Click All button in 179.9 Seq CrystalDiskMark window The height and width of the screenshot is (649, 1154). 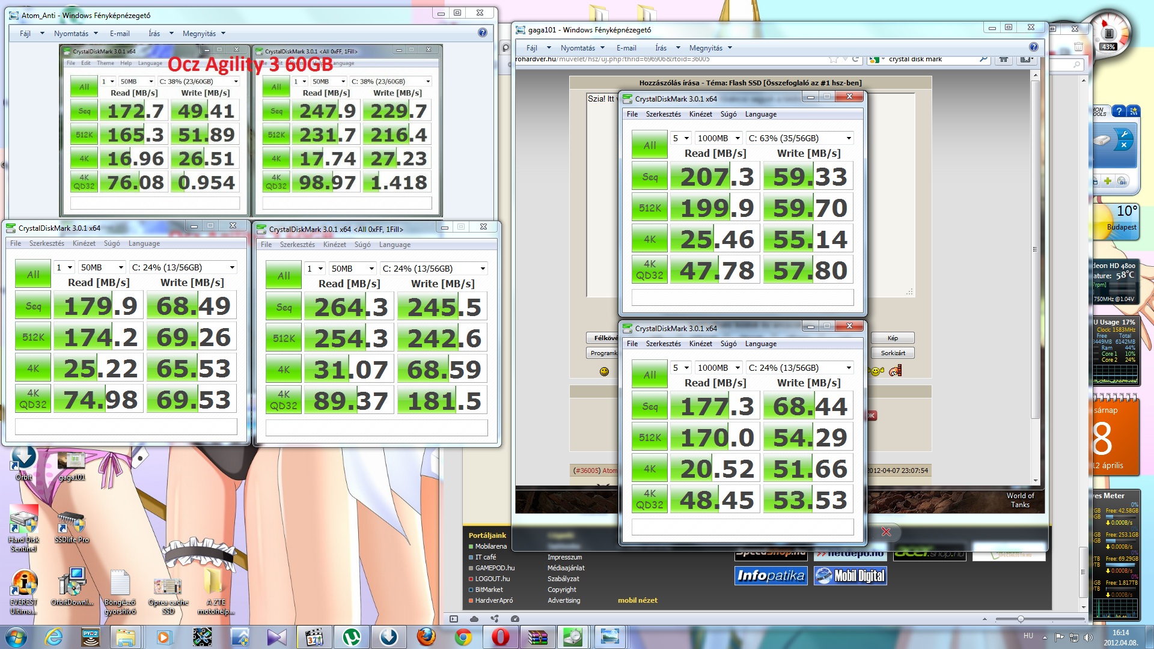[33, 275]
